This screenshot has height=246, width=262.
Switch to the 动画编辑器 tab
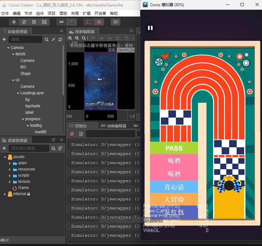(114, 126)
